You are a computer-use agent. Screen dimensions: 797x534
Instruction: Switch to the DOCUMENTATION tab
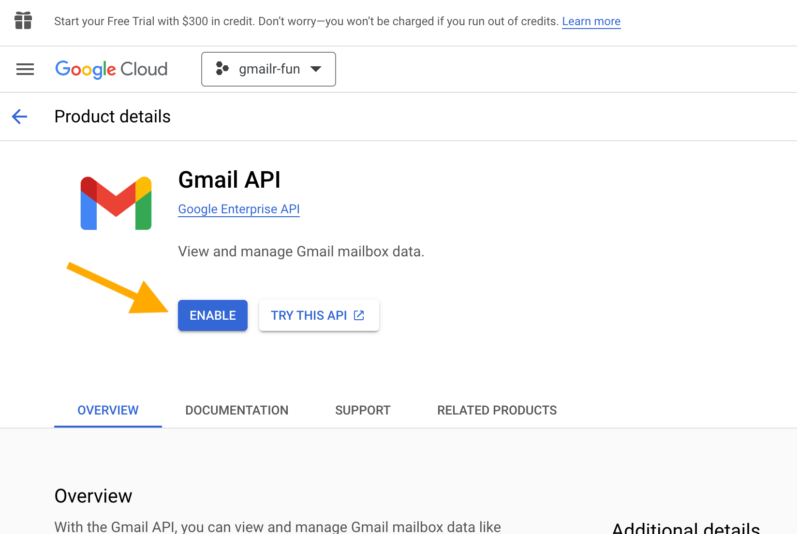click(236, 410)
